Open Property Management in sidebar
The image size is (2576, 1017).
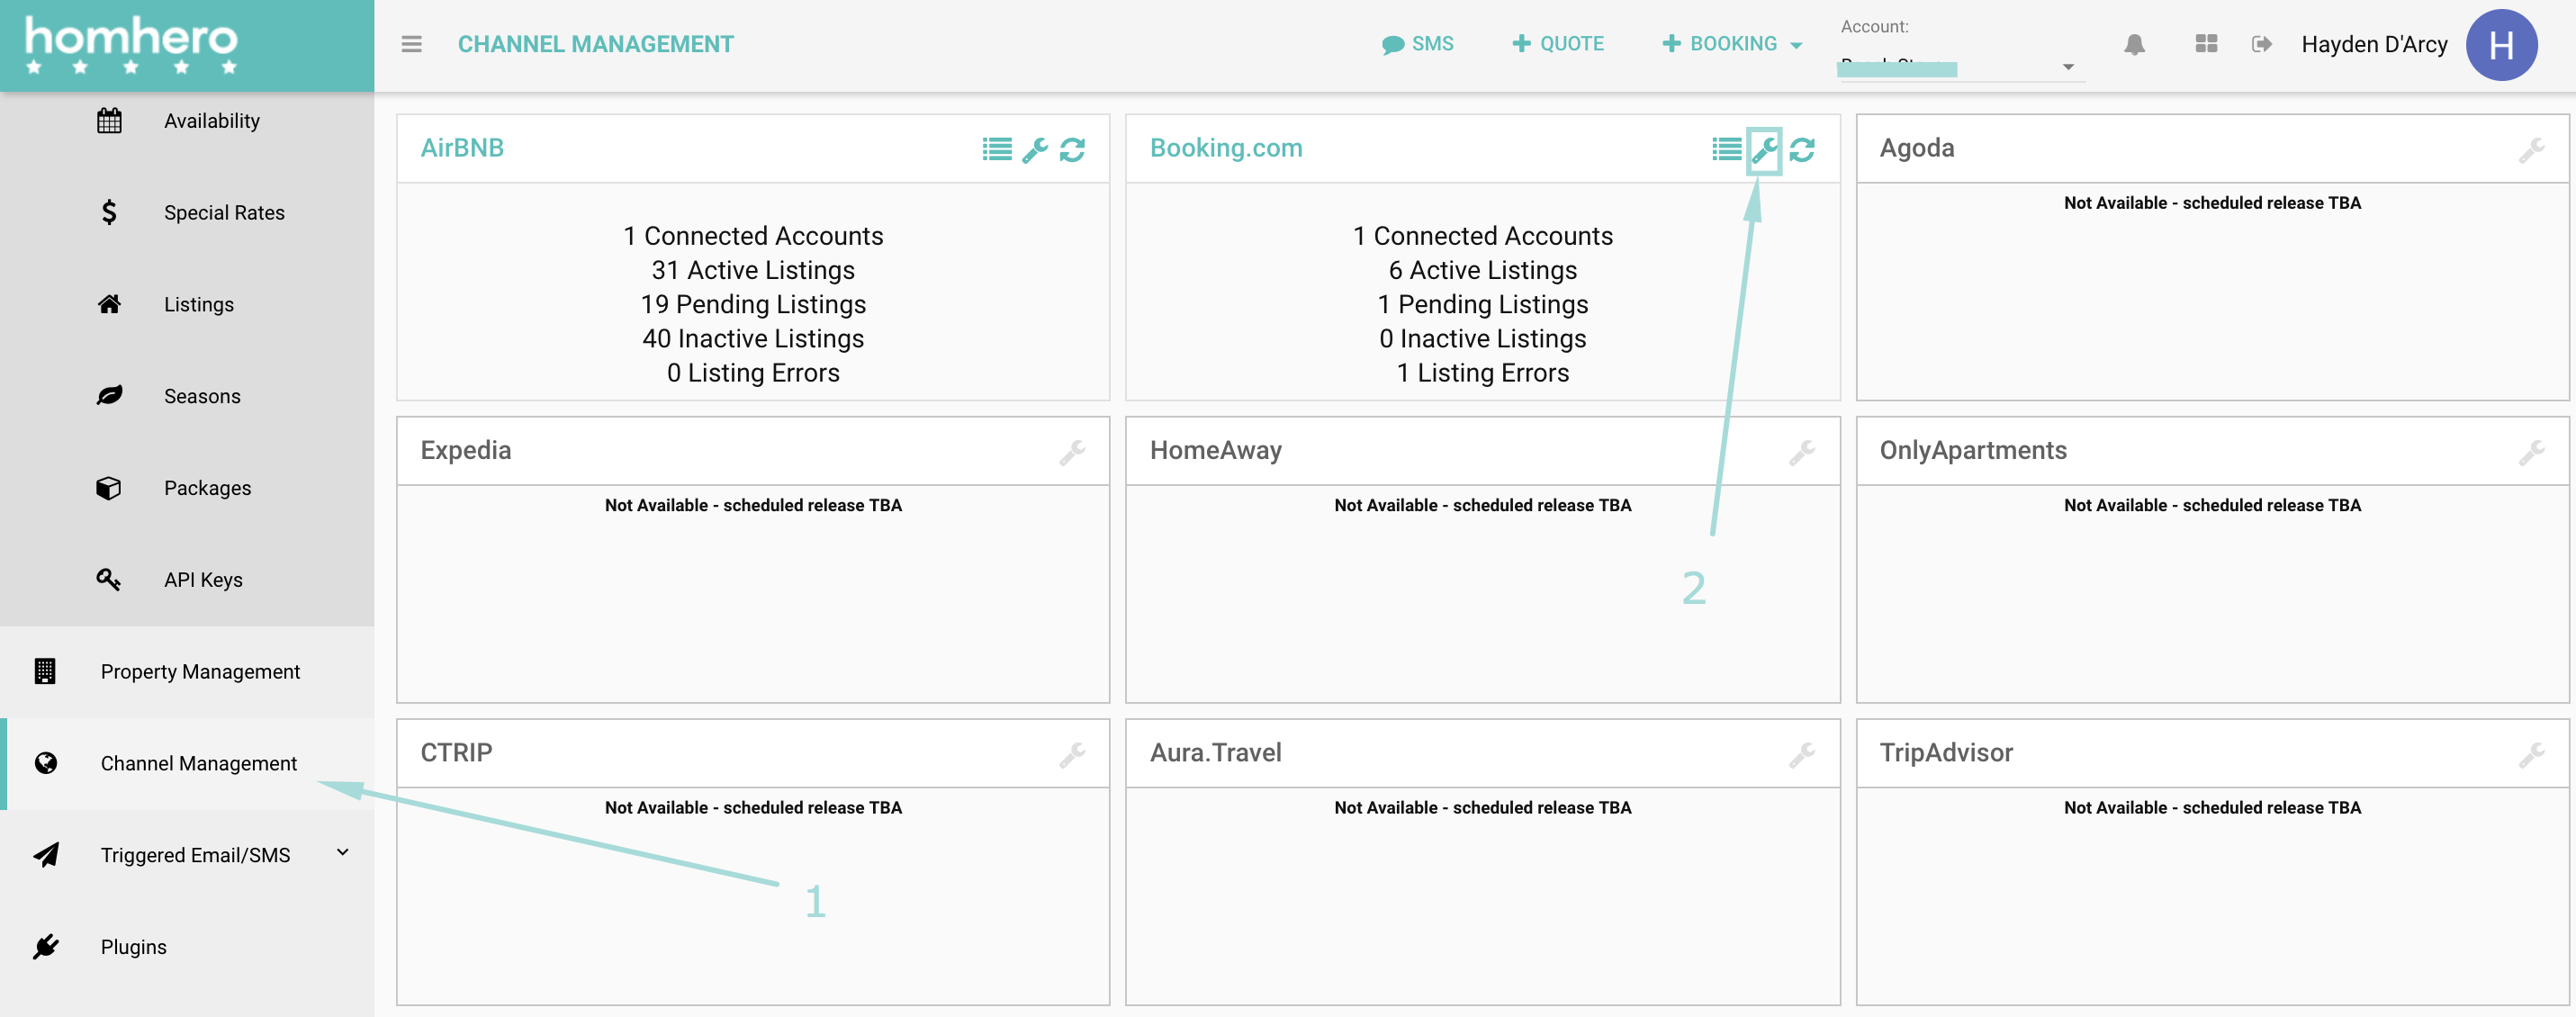[200, 672]
